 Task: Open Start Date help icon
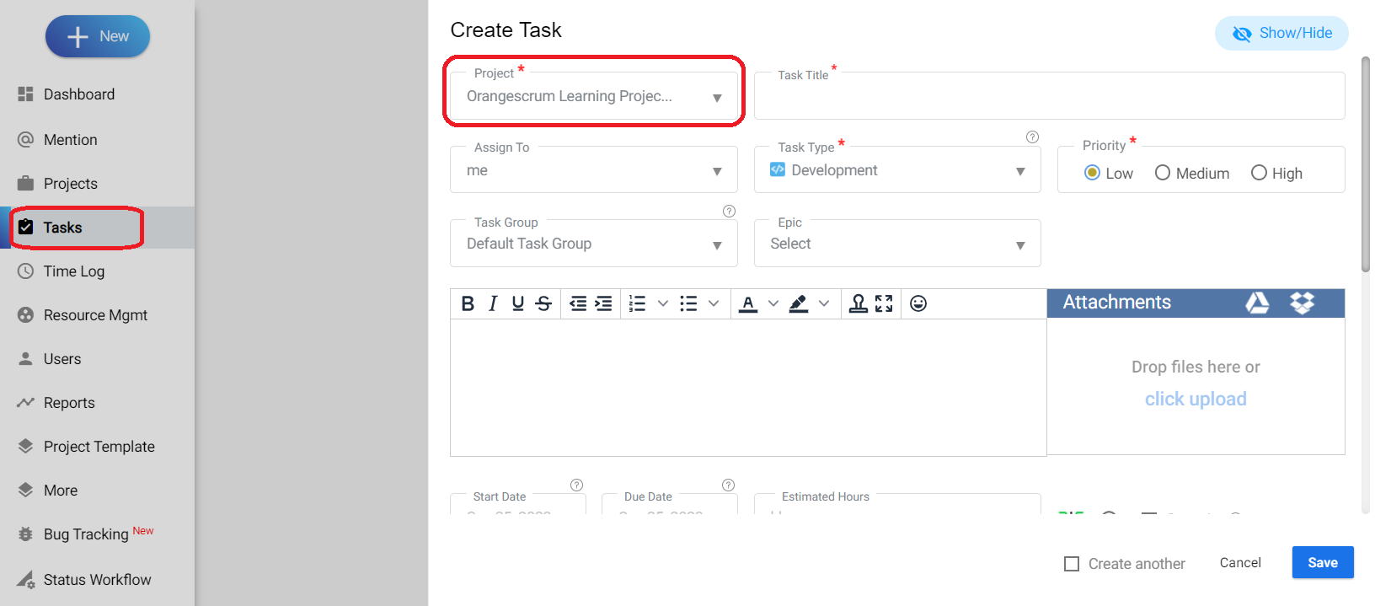576,485
